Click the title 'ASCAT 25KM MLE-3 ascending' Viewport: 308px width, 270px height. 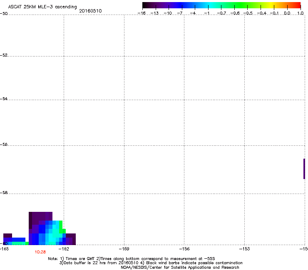[42, 7]
